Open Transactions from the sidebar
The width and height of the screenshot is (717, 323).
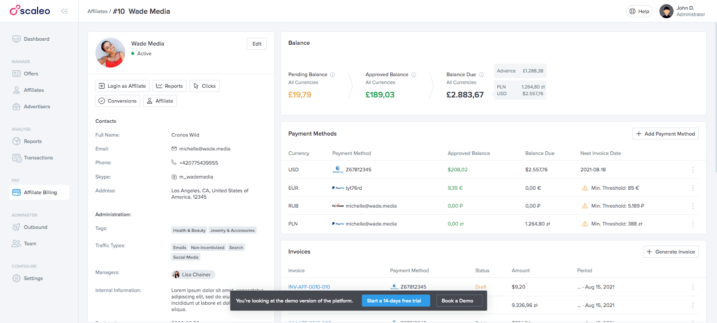coord(38,158)
